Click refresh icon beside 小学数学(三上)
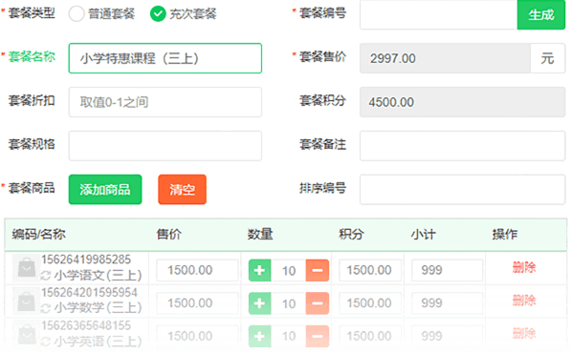The height and width of the screenshot is (353, 571). click(x=46, y=308)
